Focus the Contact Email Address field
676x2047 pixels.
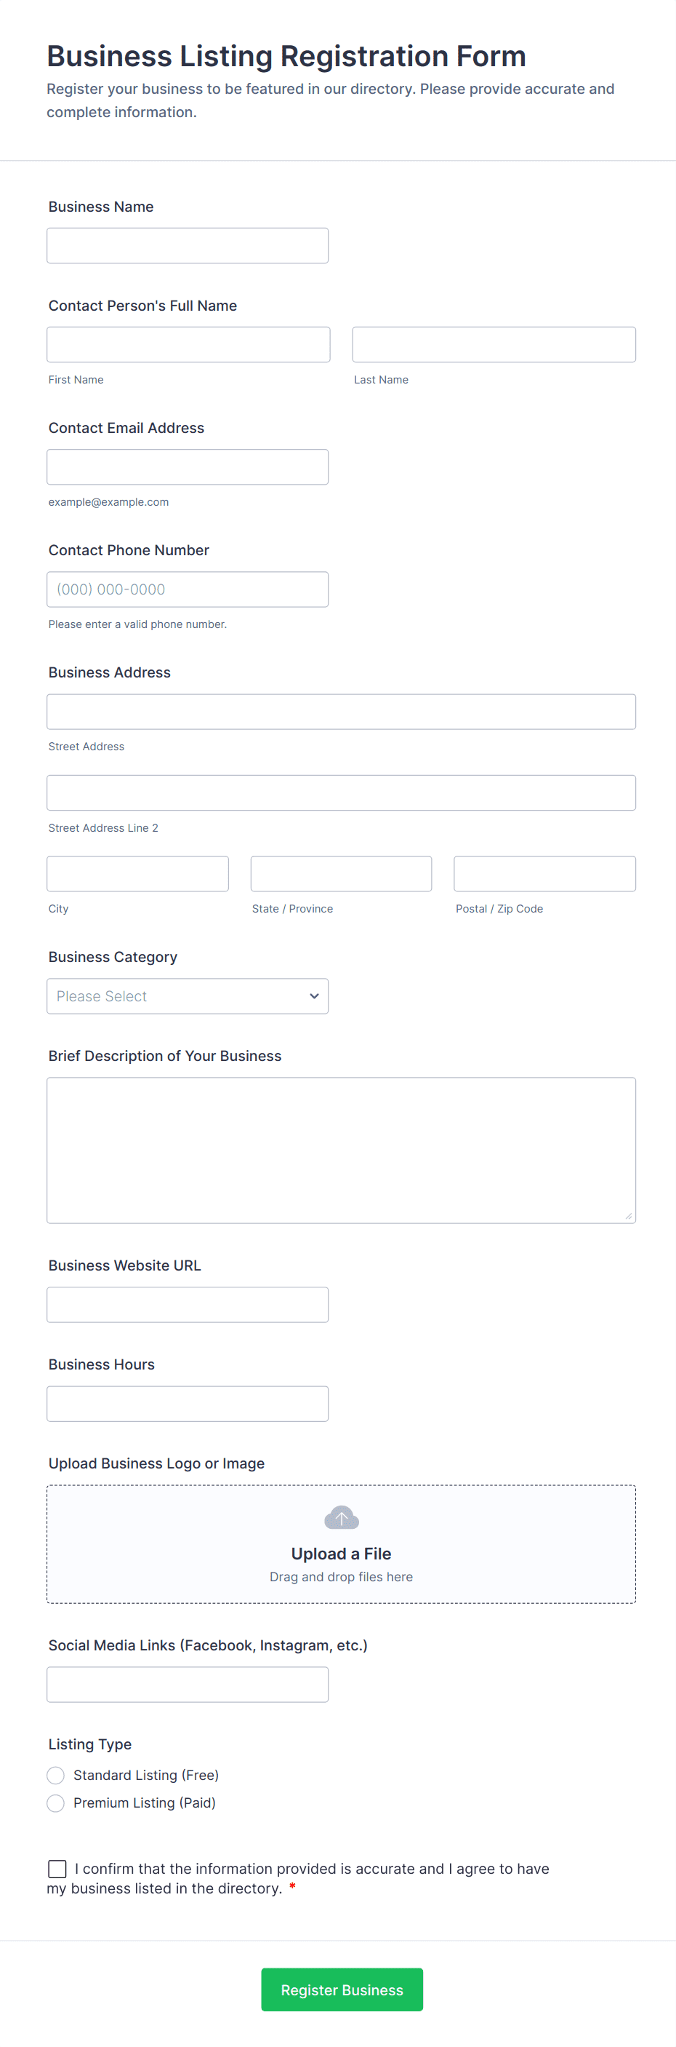(x=188, y=467)
